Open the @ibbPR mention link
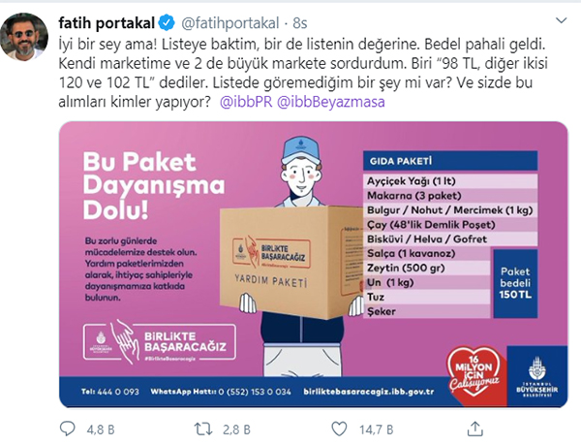 tap(246, 102)
